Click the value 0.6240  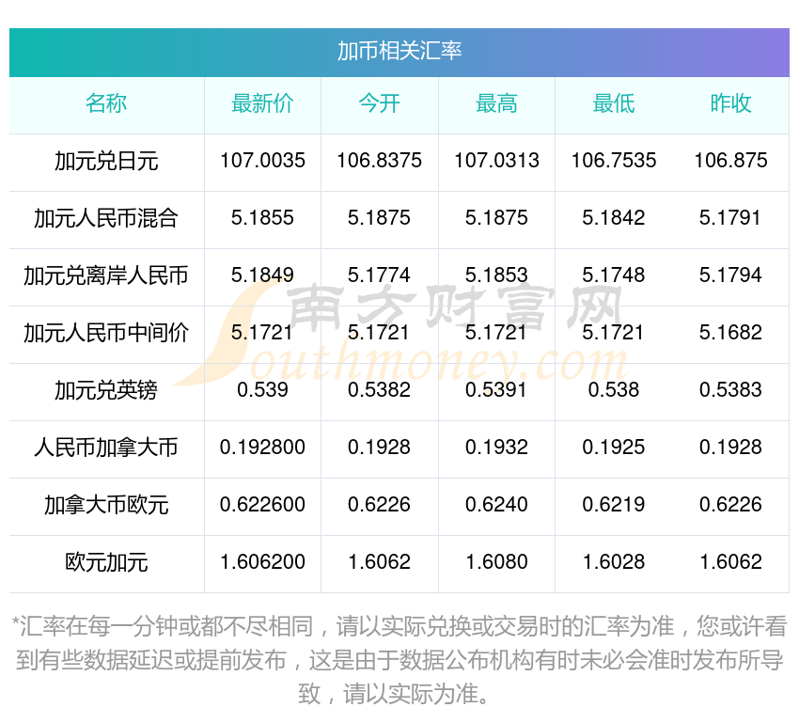tap(497, 505)
